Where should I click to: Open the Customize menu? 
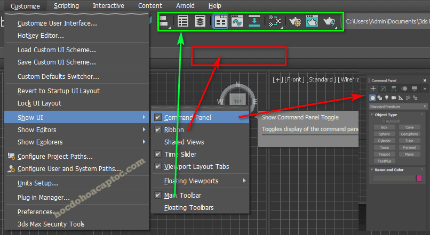[x=25, y=6]
